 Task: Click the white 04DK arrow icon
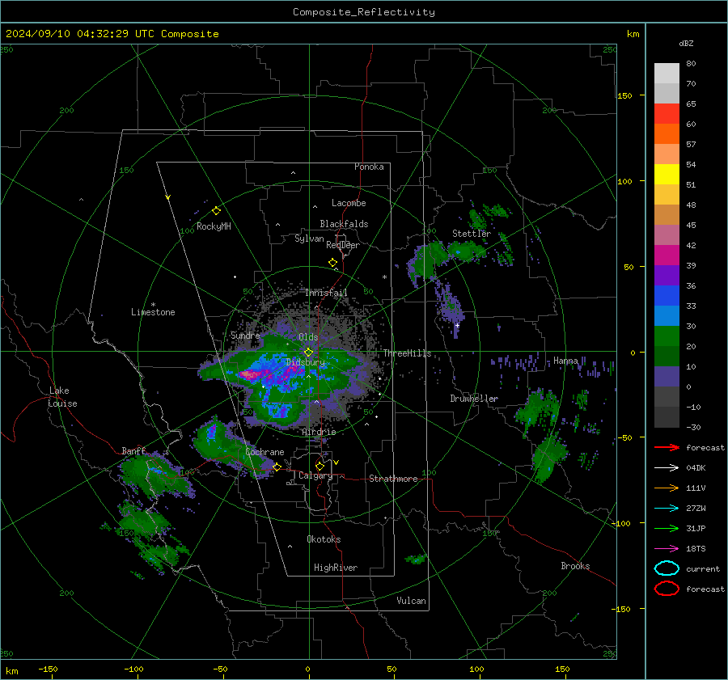pyautogui.click(x=667, y=467)
